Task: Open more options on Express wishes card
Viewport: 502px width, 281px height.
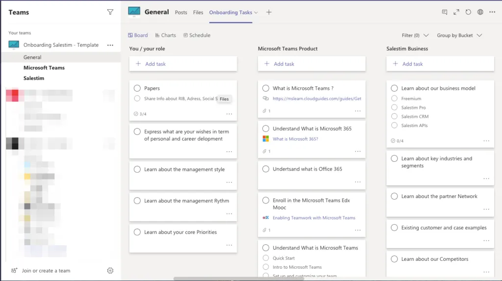Action: (x=229, y=152)
